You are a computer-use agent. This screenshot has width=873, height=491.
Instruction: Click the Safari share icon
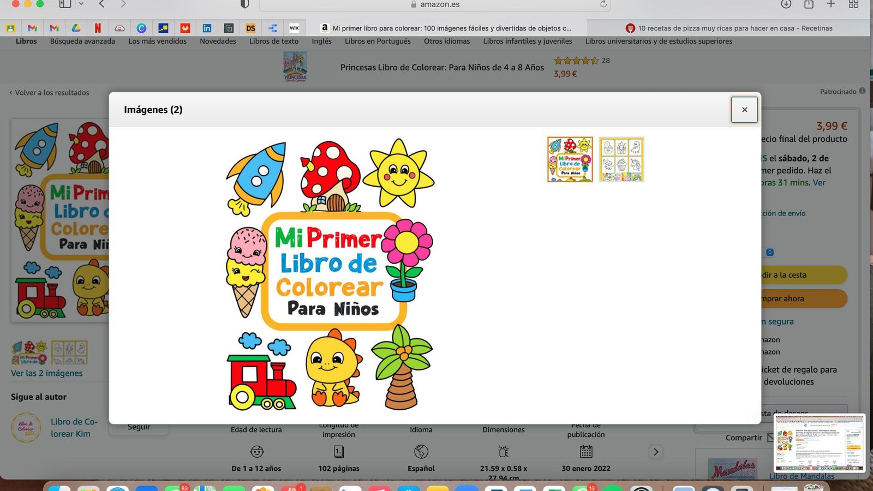[809, 4]
